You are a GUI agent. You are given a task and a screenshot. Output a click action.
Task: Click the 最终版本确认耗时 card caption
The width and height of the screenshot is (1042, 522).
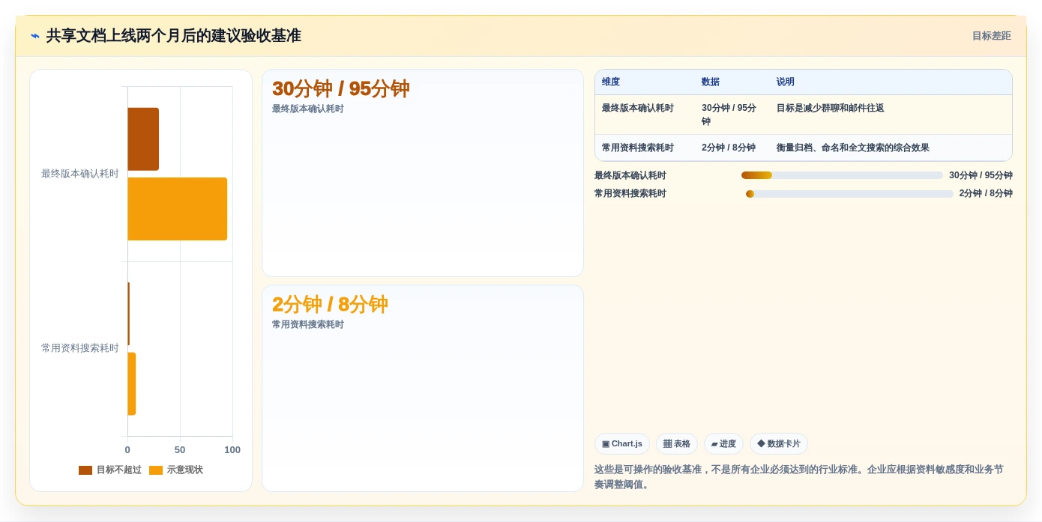tap(307, 109)
